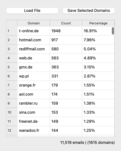
Task: Click the top-left table corner cell
Action: (x=12, y=23)
